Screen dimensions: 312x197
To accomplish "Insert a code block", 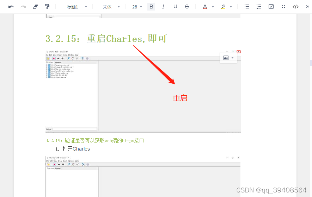I will click(295, 7).
